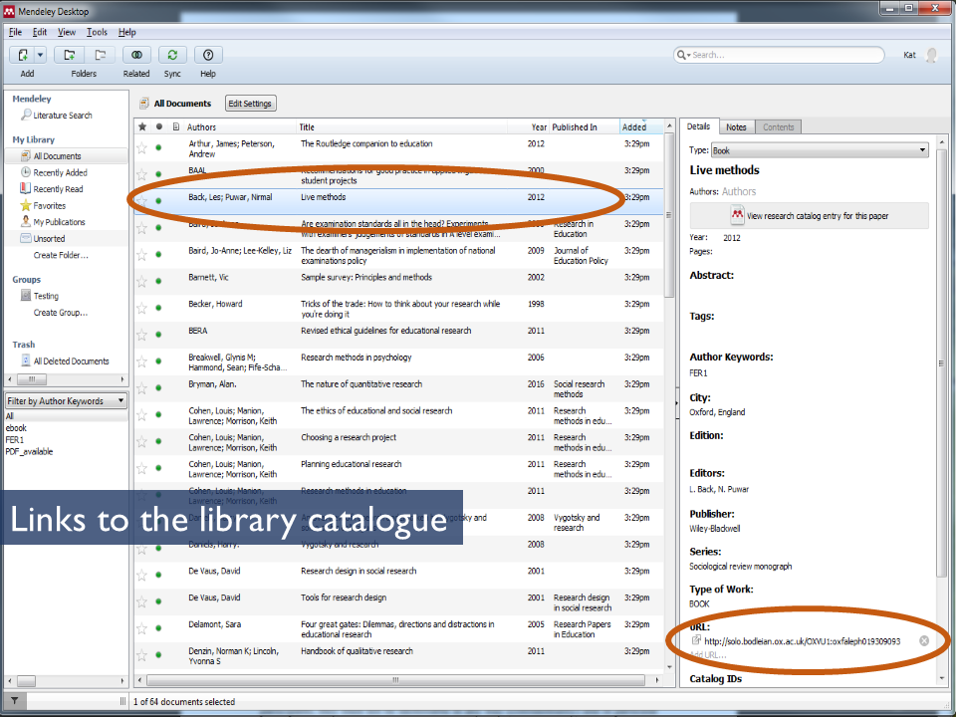Switch to the Notes tab
956x717 pixels.
(736, 127)
